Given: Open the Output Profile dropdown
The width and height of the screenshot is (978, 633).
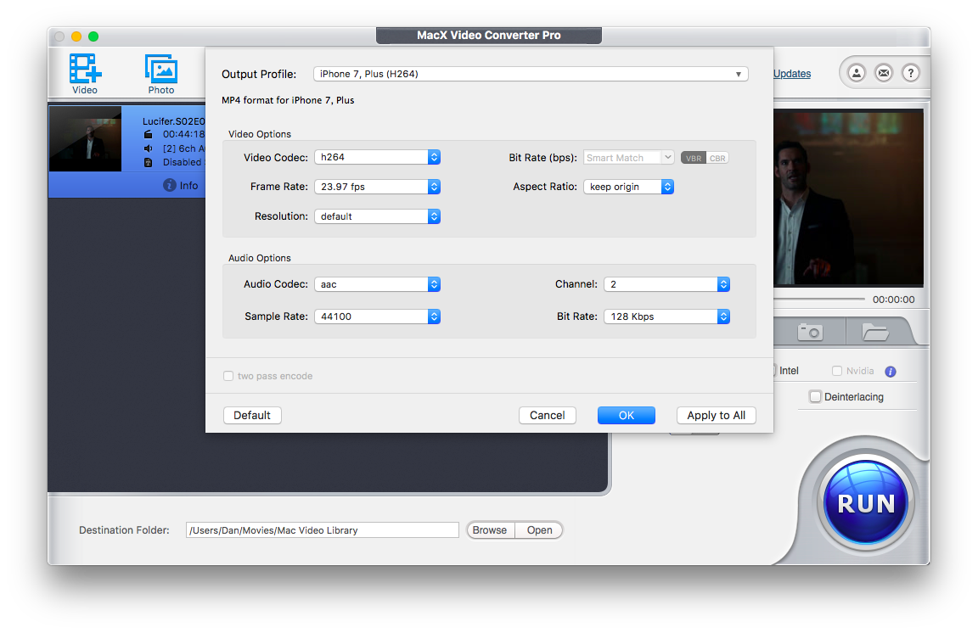Looking at the screenshot, I should pos(531,74).
